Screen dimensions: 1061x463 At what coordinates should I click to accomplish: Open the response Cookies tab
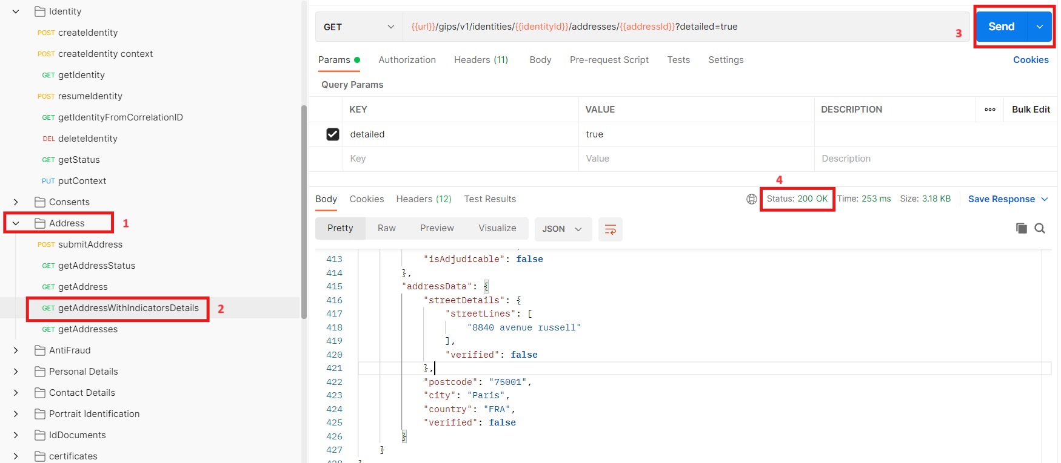(367, 199)
